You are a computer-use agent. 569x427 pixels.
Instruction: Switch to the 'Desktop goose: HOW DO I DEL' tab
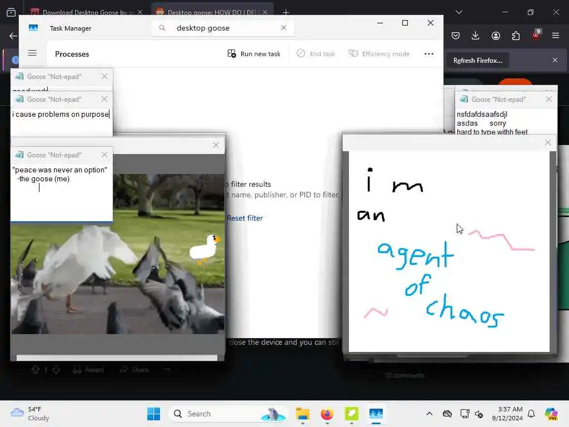coord(212,12)
